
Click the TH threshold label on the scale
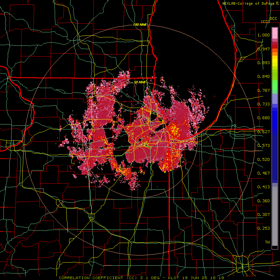(267, 242)
